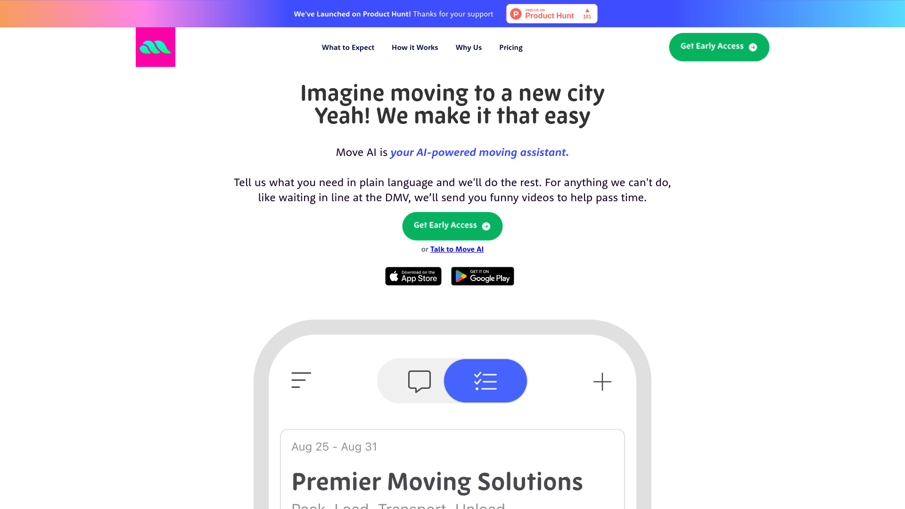Viewport: 905px width, 509px height.
Task: Click the plus/add icon
Action: coord(602,382)
